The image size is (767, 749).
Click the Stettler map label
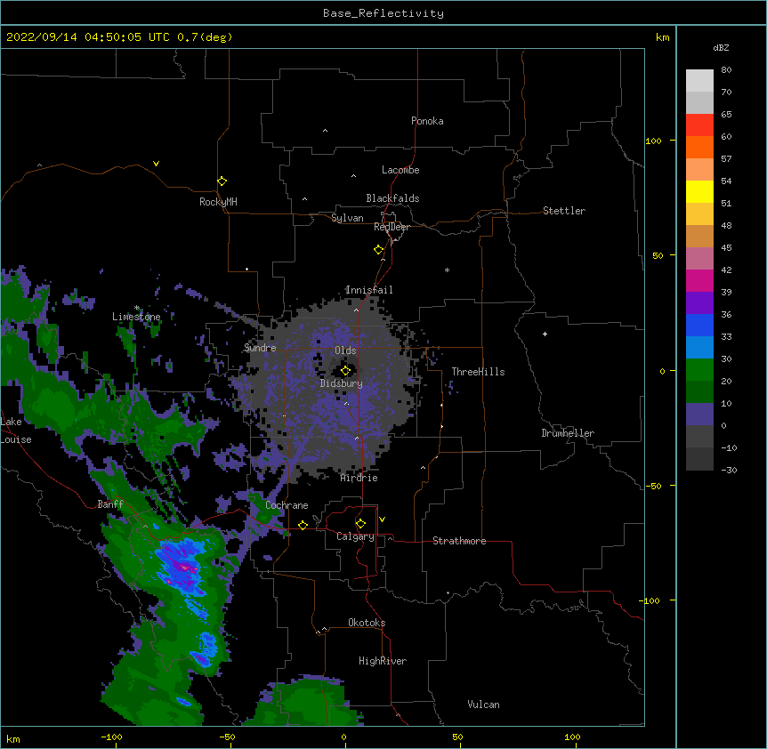564,211
